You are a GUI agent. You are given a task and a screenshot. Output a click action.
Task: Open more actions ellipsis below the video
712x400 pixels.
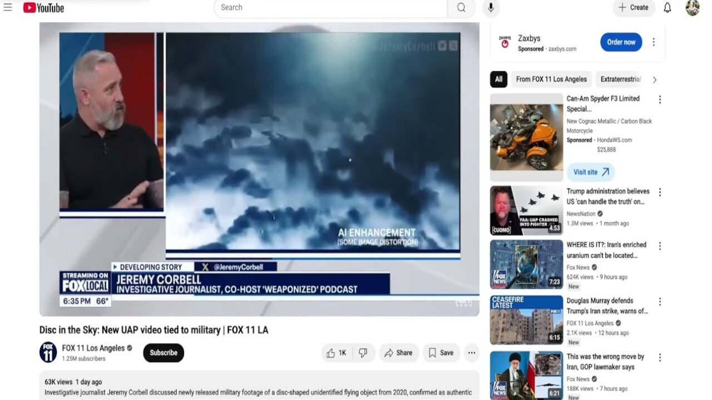[472, 353]
